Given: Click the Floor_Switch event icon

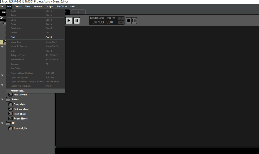Looking at the screenshot, I should [10, 95].
